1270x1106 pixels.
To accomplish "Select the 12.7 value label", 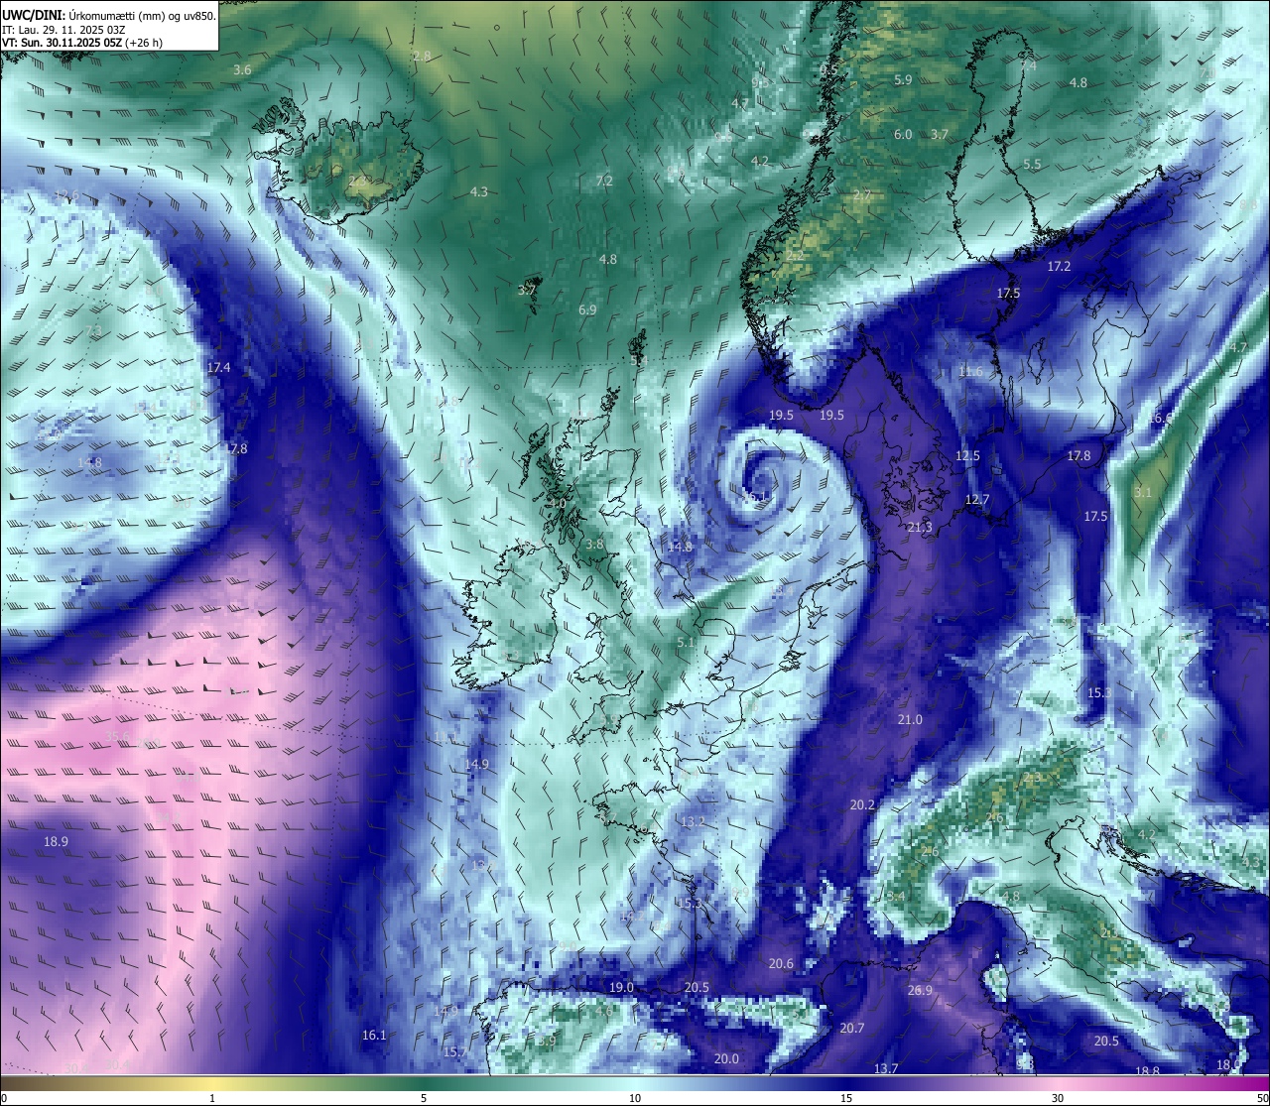I will pos(977,500).
